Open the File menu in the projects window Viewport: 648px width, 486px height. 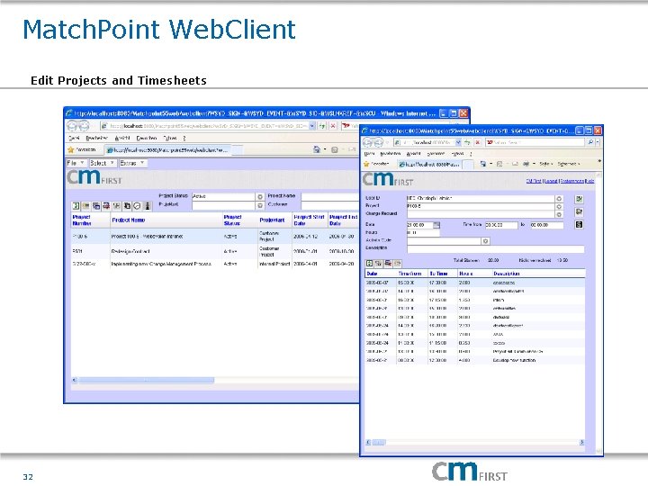tap(76, 163)
